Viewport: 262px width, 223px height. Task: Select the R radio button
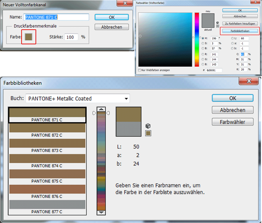tap(203, 54)
